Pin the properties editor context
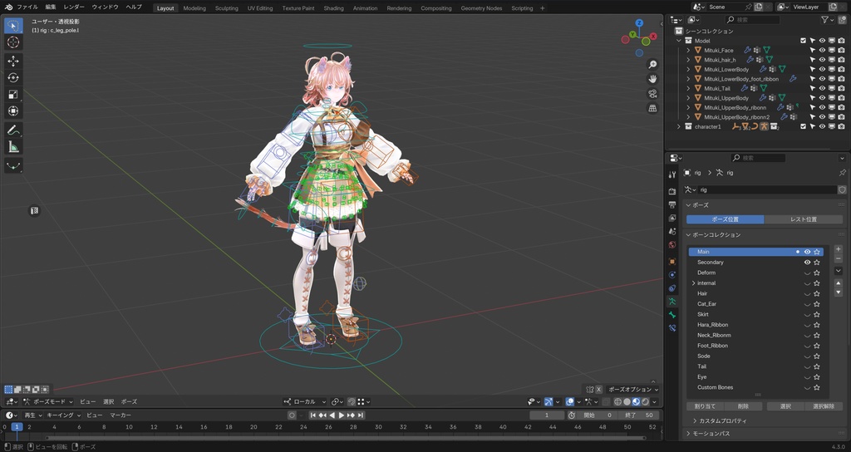The width and height of the screenshot is (851, 452). [x=842, y=173]
